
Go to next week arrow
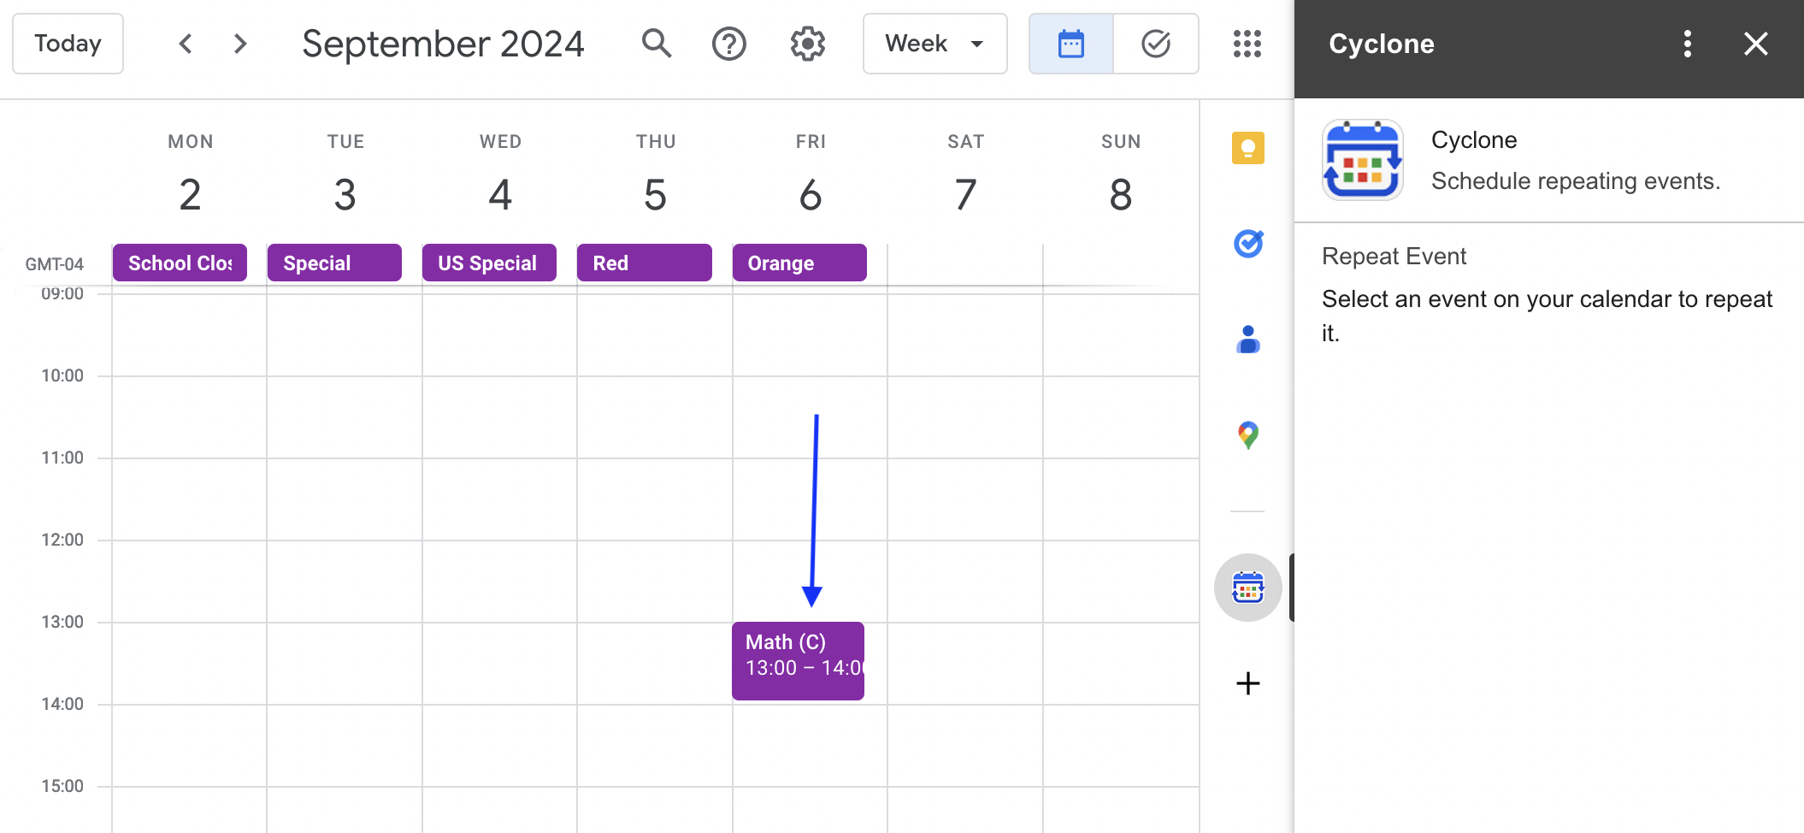pos(240,44)
